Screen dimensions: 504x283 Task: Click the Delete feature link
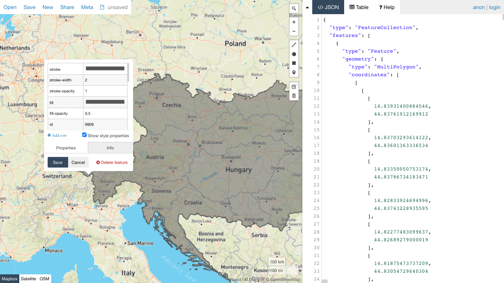click(112, 162)
